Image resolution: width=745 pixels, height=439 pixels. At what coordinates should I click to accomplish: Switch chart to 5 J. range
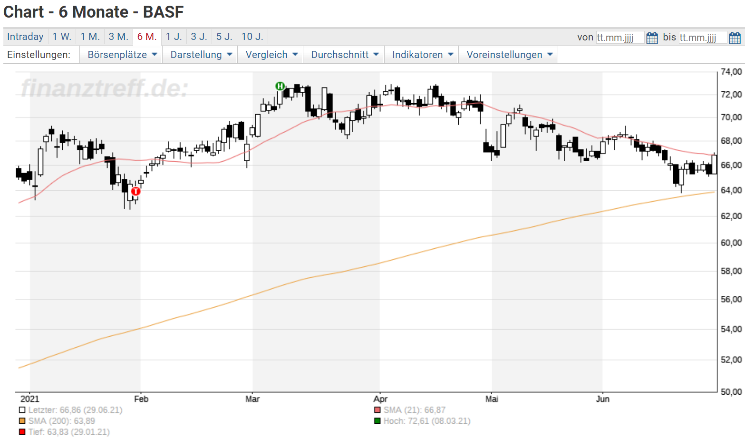(x=224, y=37)
